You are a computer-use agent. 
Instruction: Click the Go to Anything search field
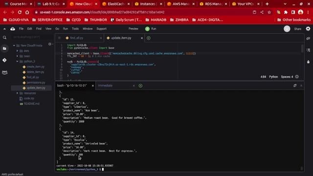(31, 37)
